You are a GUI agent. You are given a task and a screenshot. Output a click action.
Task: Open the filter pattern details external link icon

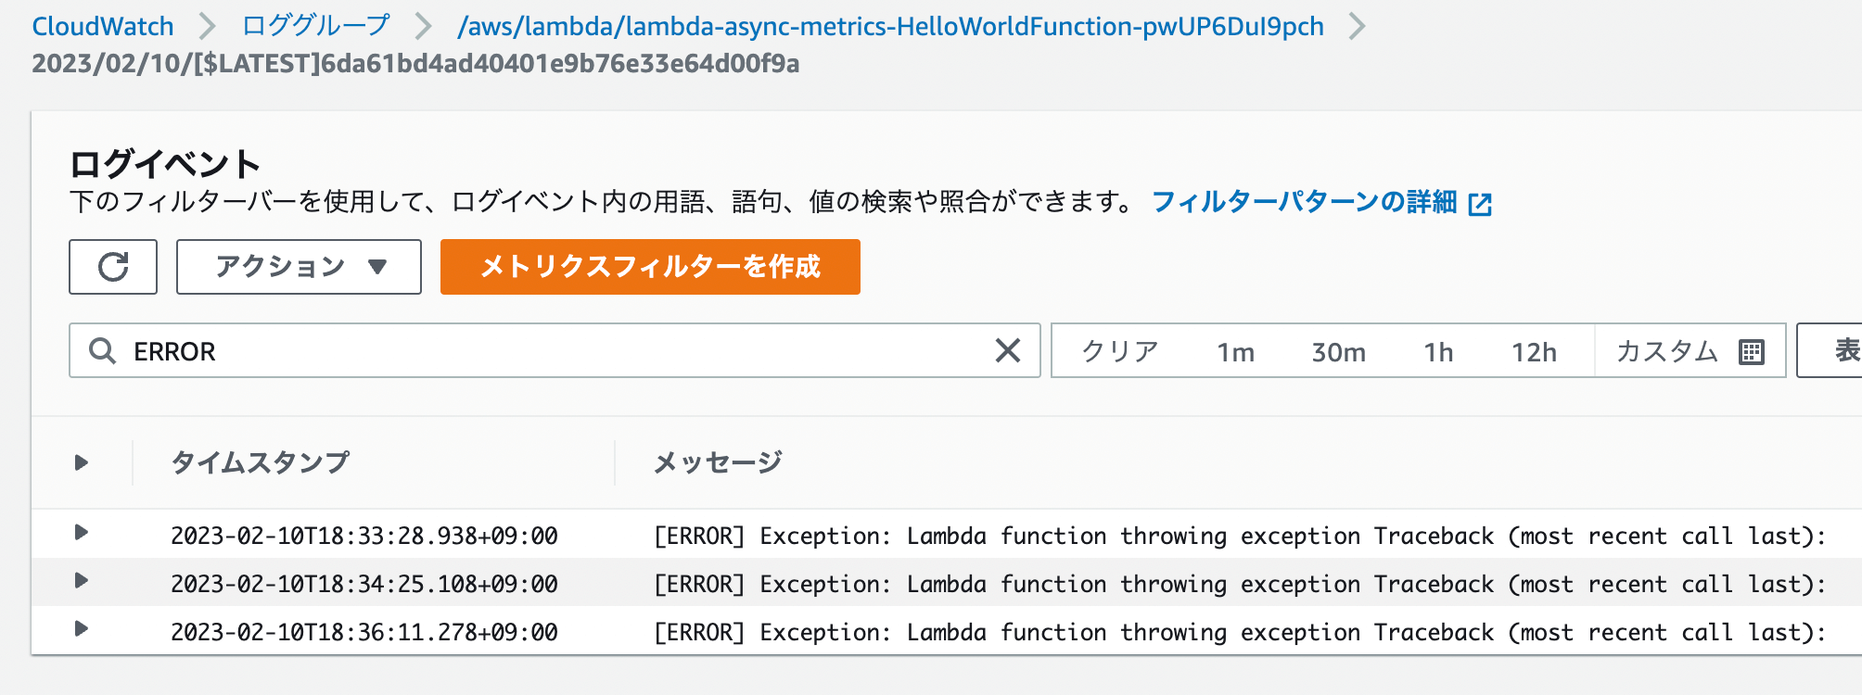tap(1480, 204)
